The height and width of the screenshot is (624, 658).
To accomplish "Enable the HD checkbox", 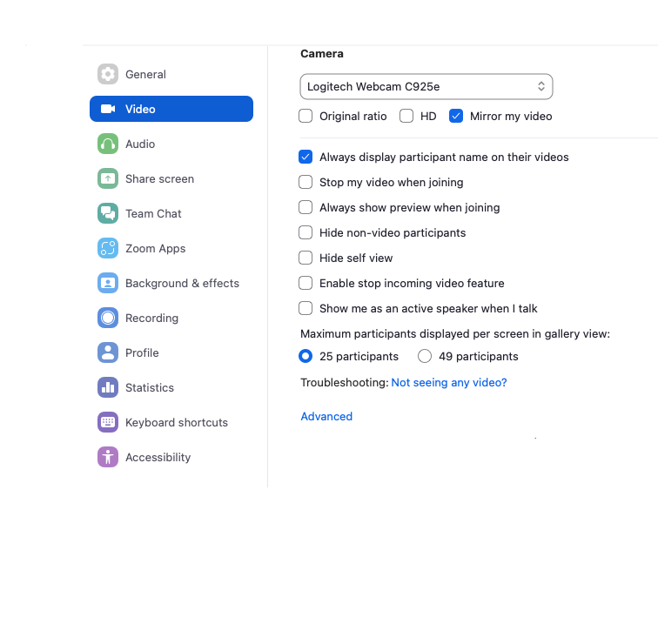I will point(406,117).
